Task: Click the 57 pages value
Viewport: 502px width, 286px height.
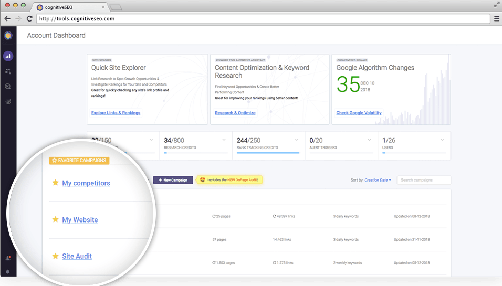Action: click(219, 240)
